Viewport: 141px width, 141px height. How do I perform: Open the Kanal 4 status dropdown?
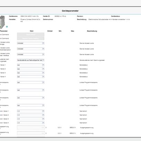(x=31, y=77)
